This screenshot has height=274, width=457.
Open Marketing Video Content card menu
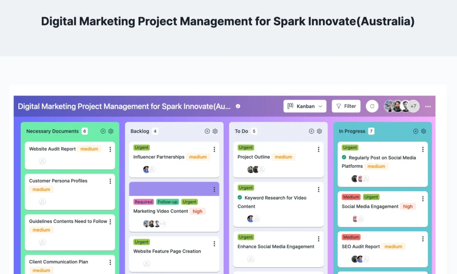point(214,190)
